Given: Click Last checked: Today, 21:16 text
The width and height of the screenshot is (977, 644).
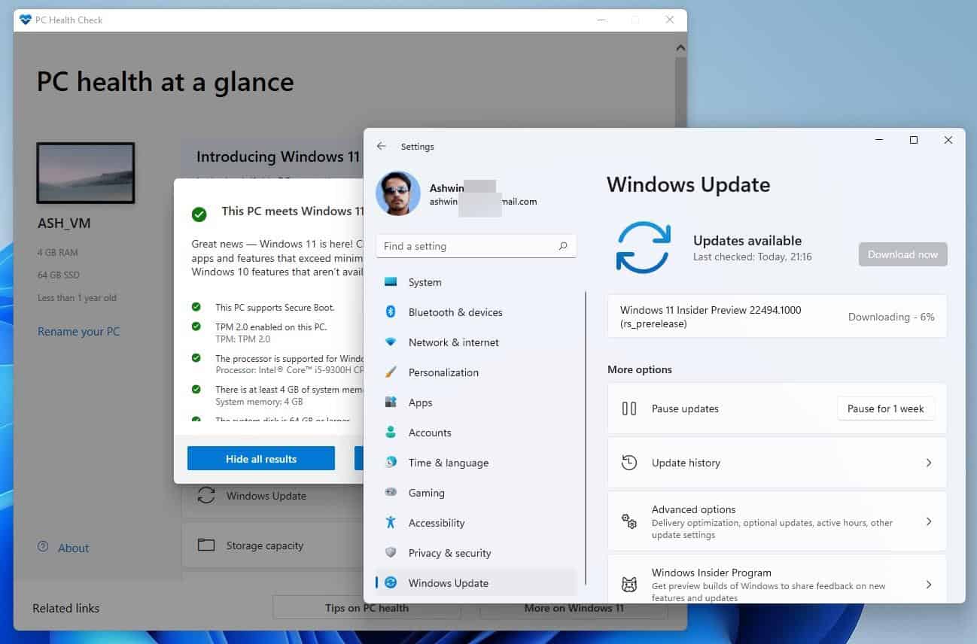Looking at the screenshot, I should pos(753,257).
